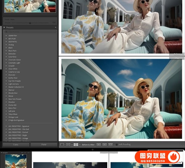
Task: Click the Navigator thumbnail preview at bottom
Action: click(16, 161)
